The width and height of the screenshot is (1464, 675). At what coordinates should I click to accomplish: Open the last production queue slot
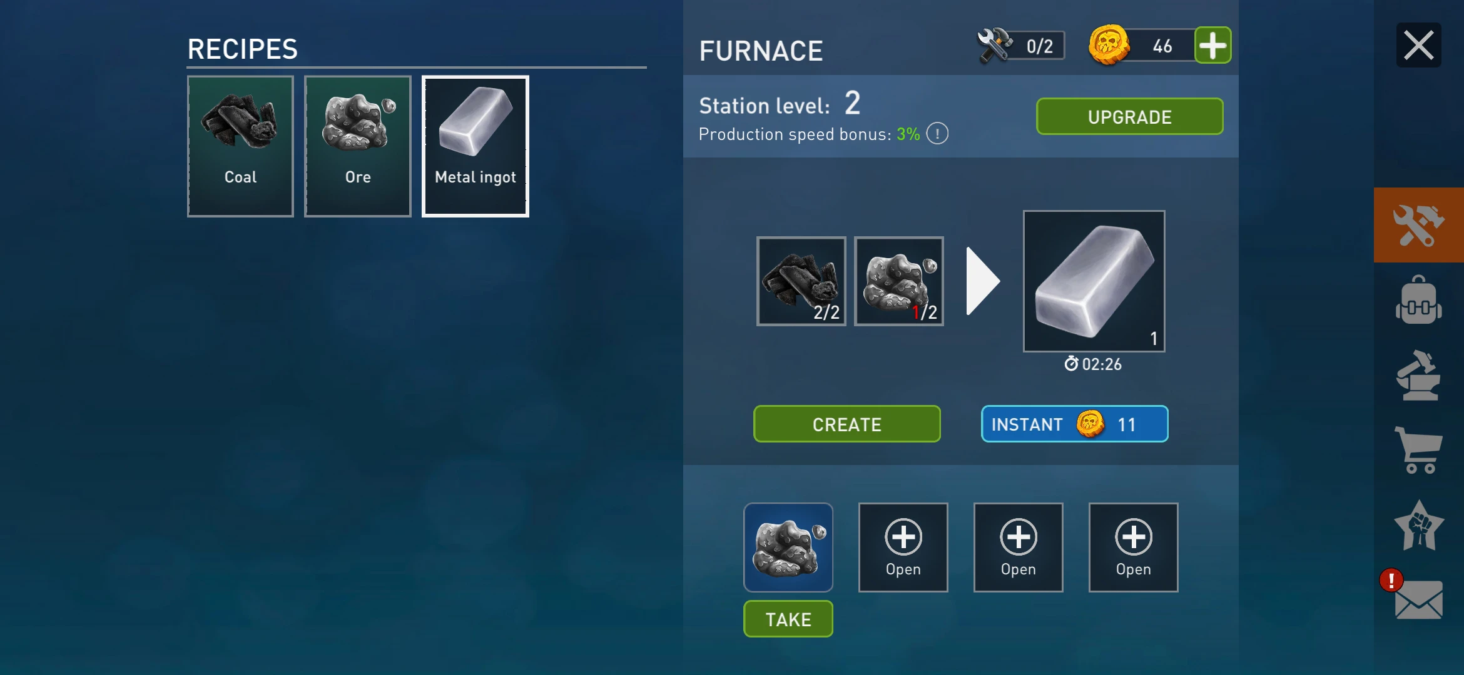[x=1133, y=547]
